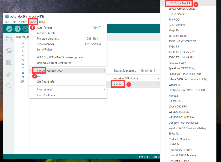This screenshot has width=221, height=162.
Task: Open the Sketchbook folder icon in sidebar
Action: (x=9, y=39)
